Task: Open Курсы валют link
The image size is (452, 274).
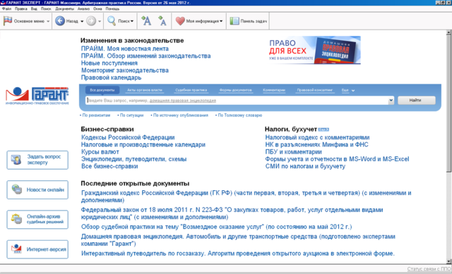Action: 100,152
